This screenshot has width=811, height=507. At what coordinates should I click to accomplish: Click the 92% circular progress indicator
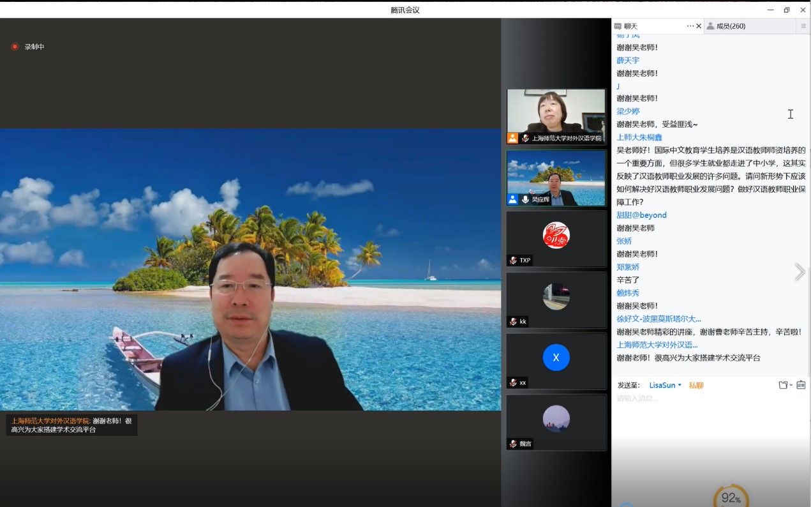tap(731, 497)
